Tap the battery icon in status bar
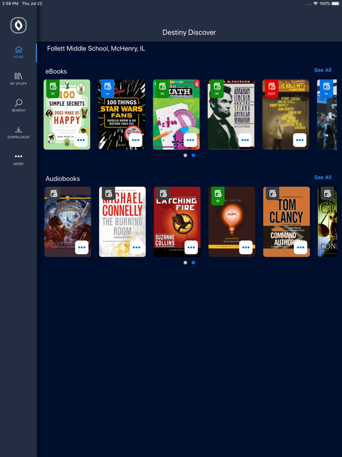 pyautogui.click(x=335, y=4)
